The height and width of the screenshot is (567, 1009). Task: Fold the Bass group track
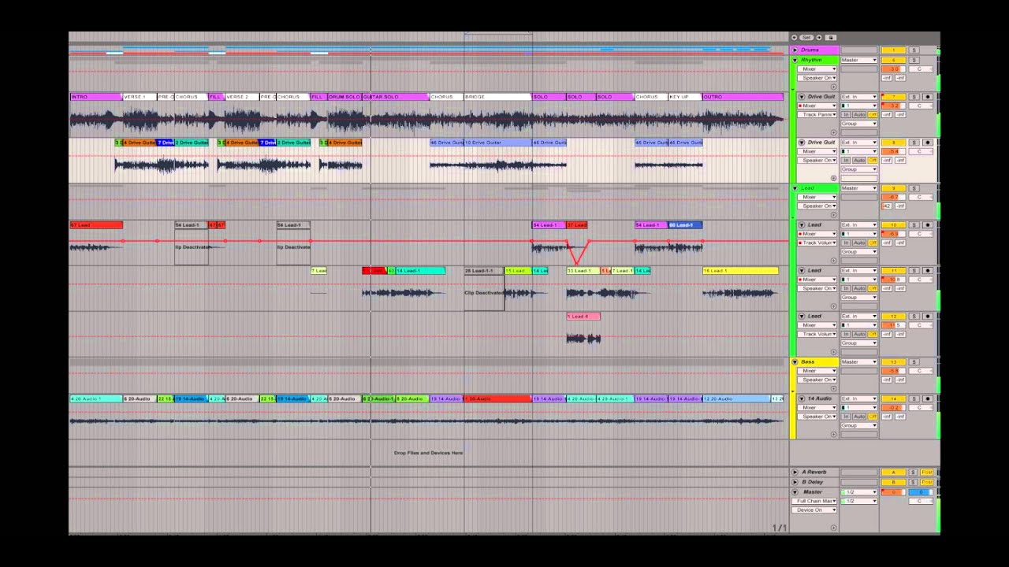(x=795, y=362)
